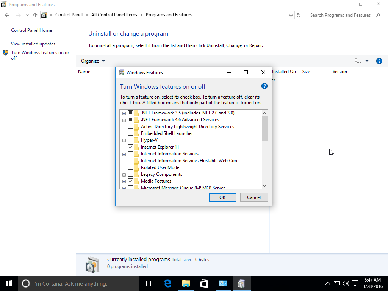The height and width of the screenshot is (291, 388).
Task: Open Task View from the taskbar
Action: click(149, 283)
